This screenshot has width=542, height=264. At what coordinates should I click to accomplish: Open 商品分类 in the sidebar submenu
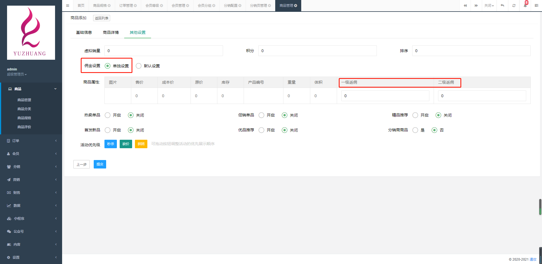point(24,109)
